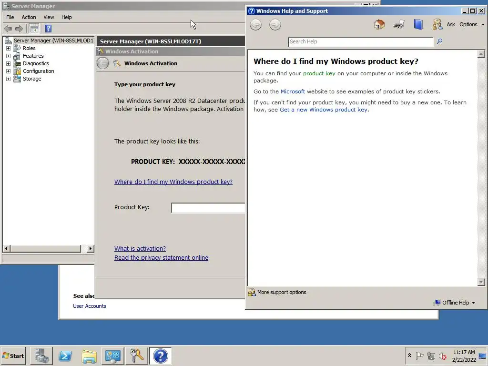Viewport: 488px width, 366px height.
Task: Click the More support options icon
Action: [252, 292]
